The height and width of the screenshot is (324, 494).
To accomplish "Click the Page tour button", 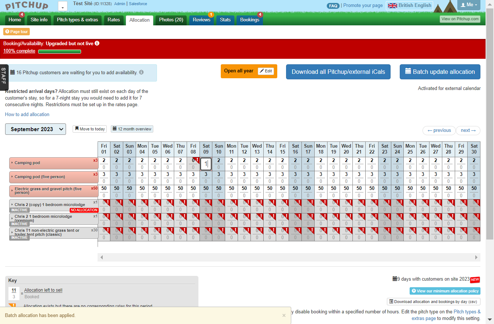I will pos(17,32).
